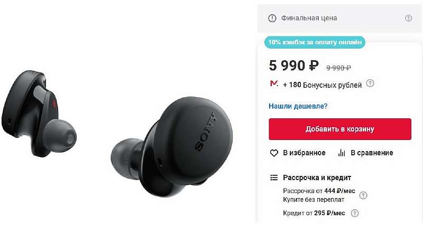Click the exclamation info icon beside Финальная цена
Image resolution: width=423 pixels, height=234 pixels.
tap(272, 18)
